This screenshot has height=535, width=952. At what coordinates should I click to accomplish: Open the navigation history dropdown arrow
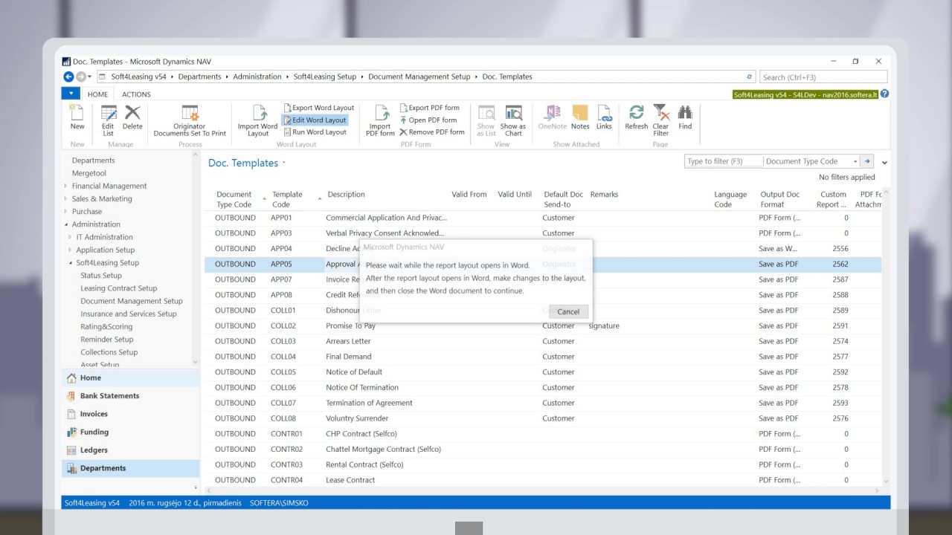coord(90,77)
